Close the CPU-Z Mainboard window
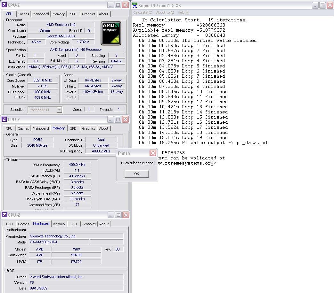 (126, 215)
